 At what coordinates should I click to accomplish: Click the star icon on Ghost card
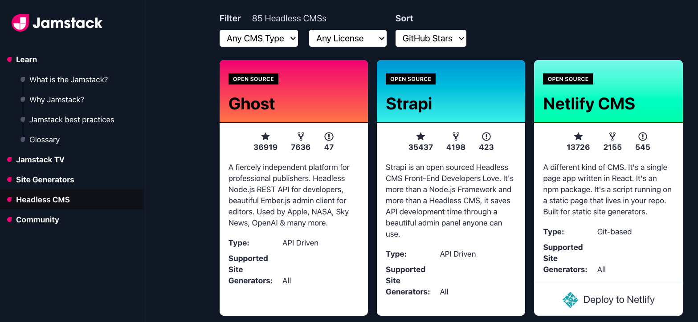tap(265, 137)
